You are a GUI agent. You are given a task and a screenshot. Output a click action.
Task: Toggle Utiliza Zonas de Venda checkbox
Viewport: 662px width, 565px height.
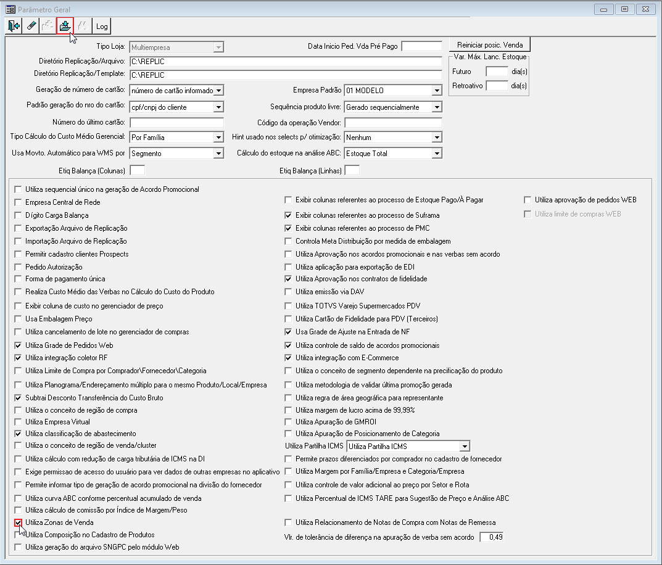pyautogui.click(x=18, y=522)
